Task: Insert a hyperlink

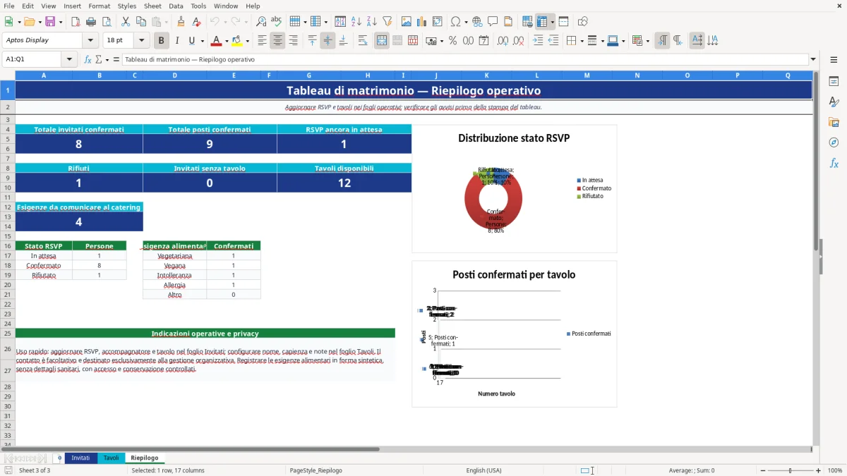Action: click(477, 22)
